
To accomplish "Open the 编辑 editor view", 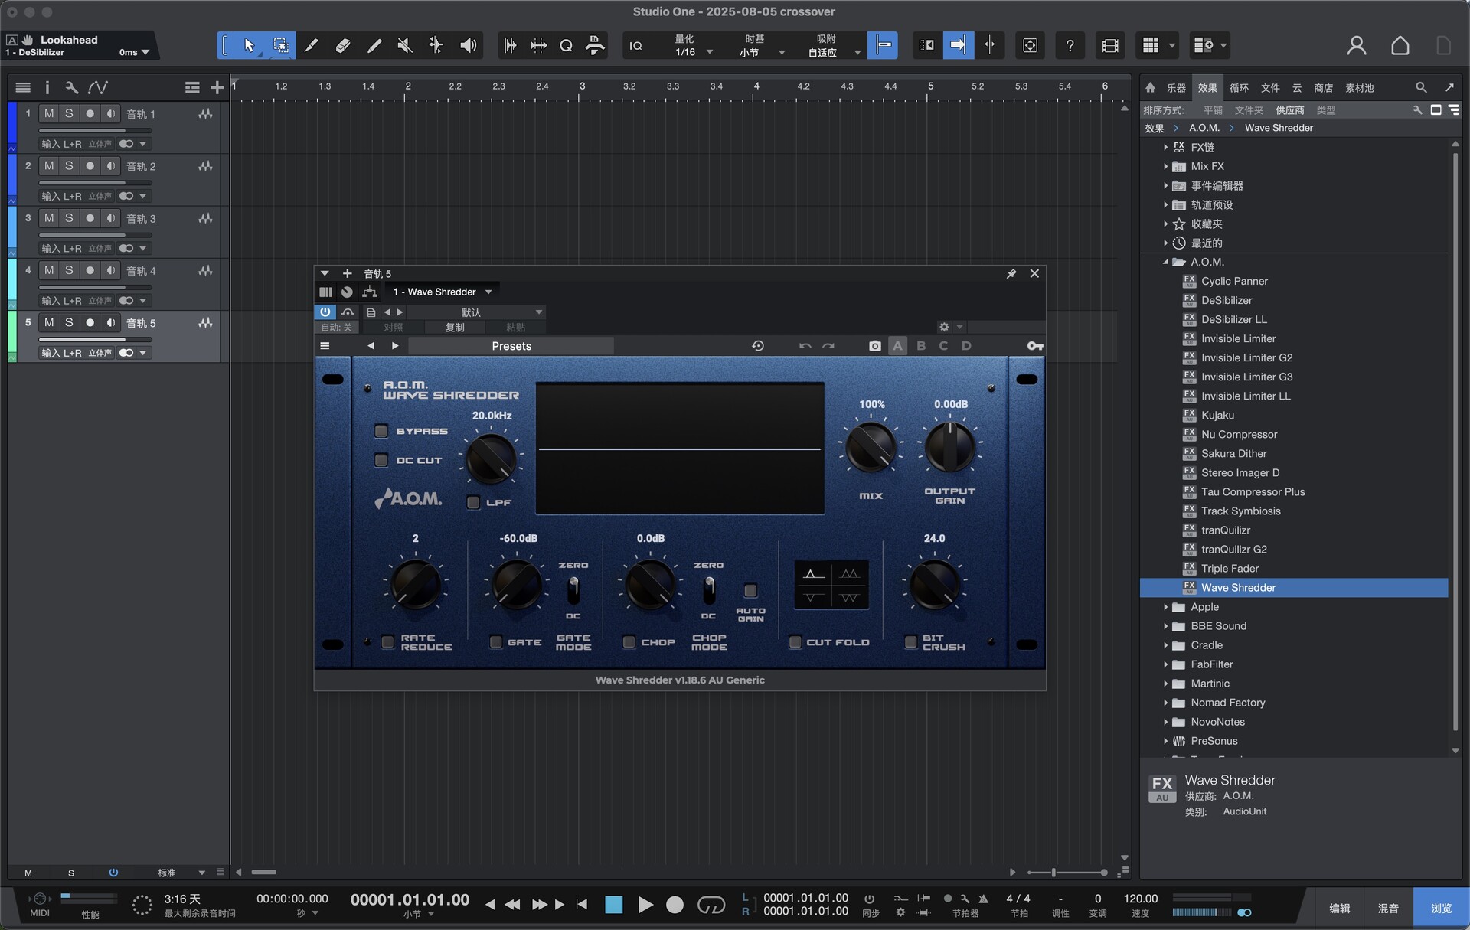I will point(1340,909).
